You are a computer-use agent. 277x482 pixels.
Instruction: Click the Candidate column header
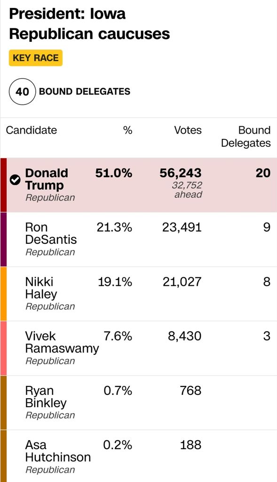pyautogui.click(x=32, y=130)
